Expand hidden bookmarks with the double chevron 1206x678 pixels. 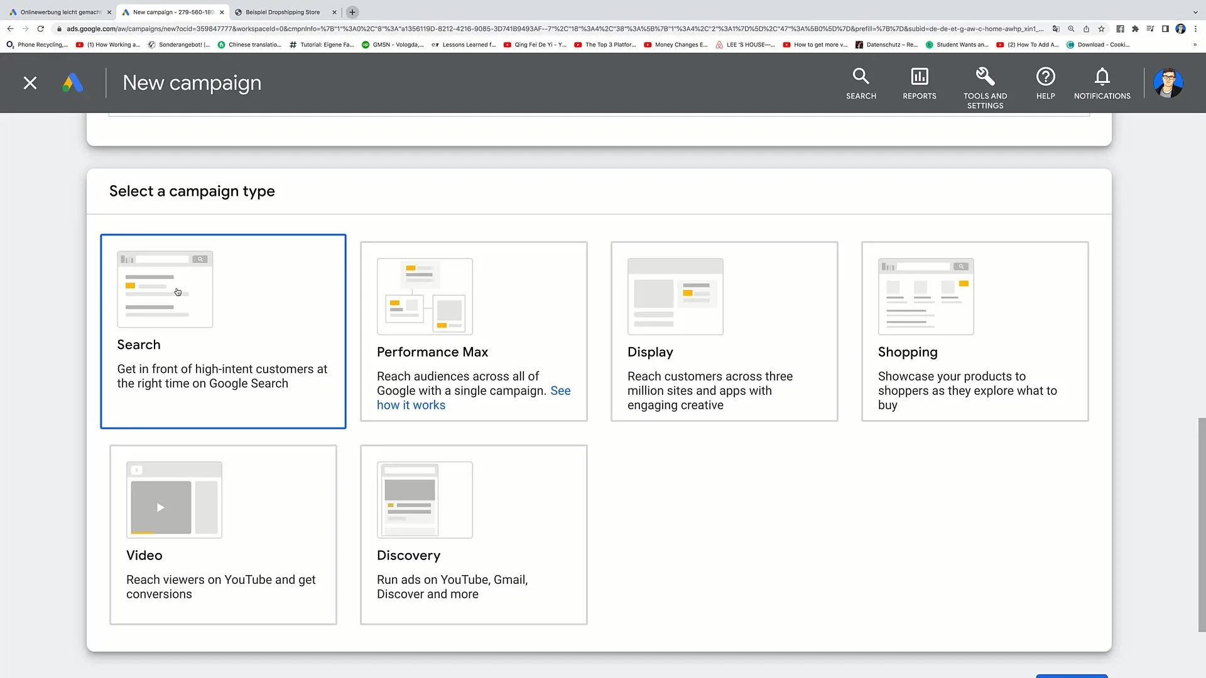(1195, 45)
